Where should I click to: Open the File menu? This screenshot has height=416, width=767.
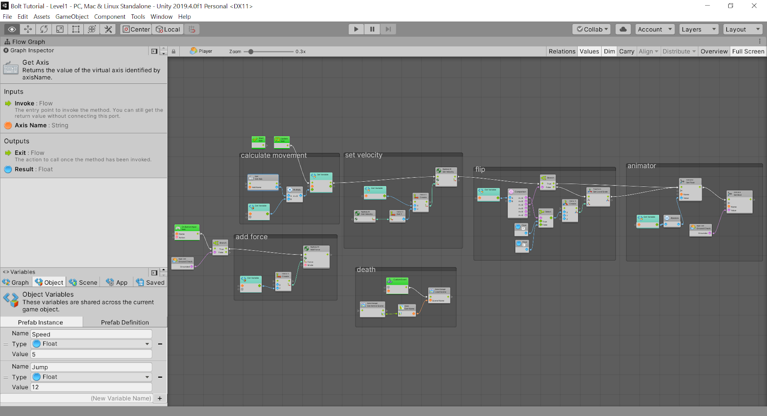7,16
